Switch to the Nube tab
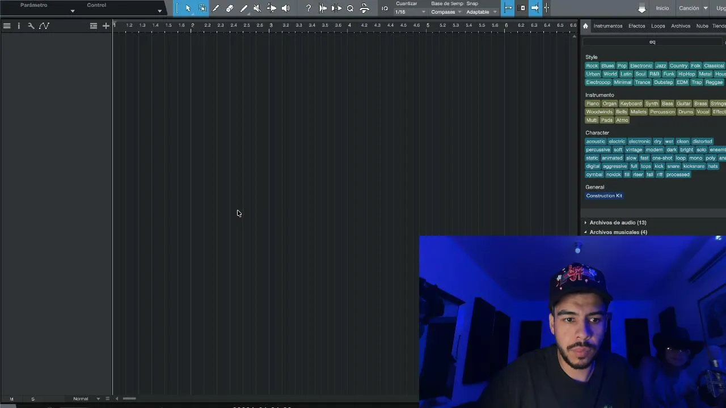Screen dimensions: 726x408 pyautogui.click(x=702, y=26)
